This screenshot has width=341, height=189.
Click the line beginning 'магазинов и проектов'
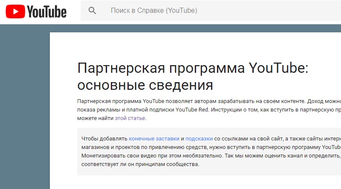211,147
